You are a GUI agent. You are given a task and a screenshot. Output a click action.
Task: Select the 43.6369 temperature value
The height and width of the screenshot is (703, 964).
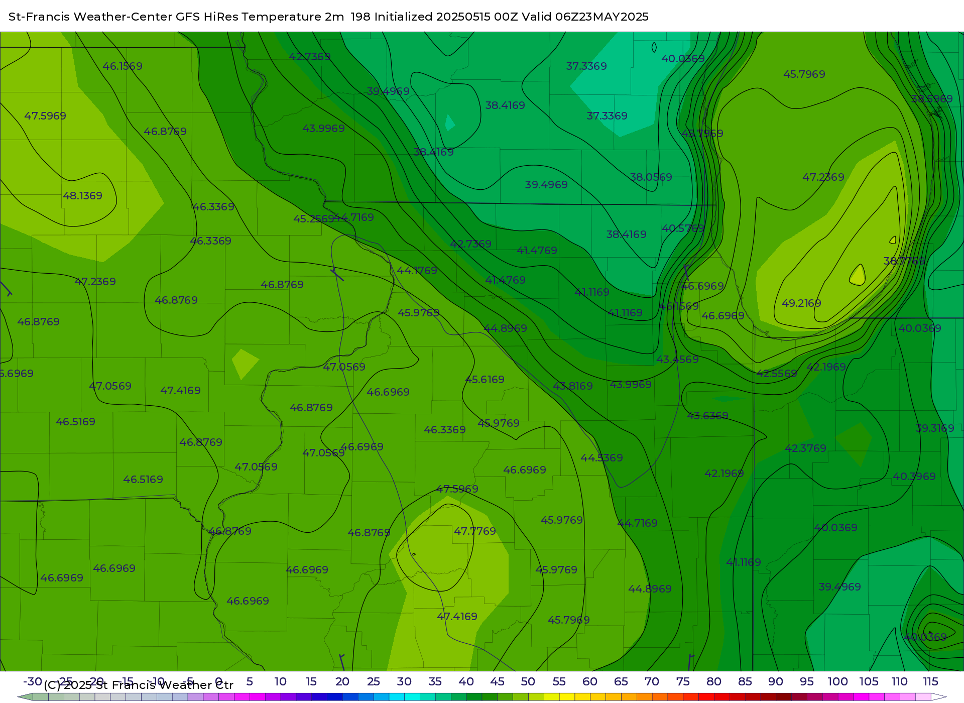coord(707,416)
